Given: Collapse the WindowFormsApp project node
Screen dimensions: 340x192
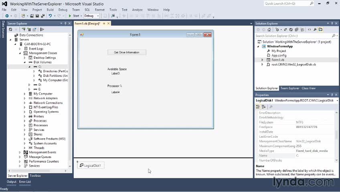Looking at the screenshot, I should tap(258, 46).
